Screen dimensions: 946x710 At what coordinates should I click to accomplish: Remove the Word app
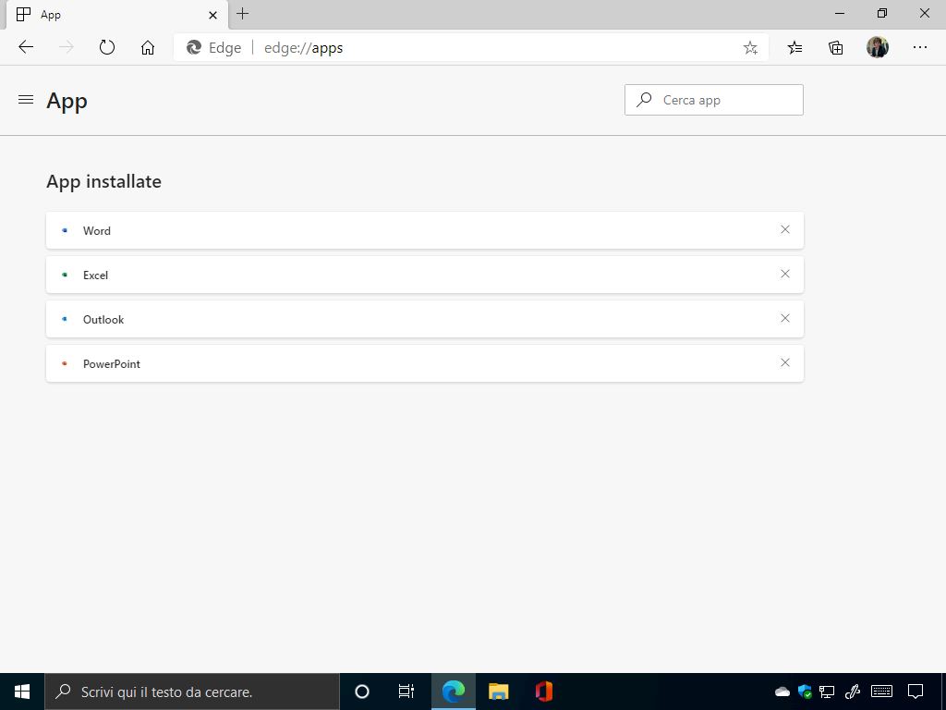(785, 229)
